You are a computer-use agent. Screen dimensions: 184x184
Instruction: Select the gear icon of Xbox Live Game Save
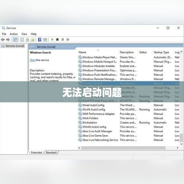80,135
